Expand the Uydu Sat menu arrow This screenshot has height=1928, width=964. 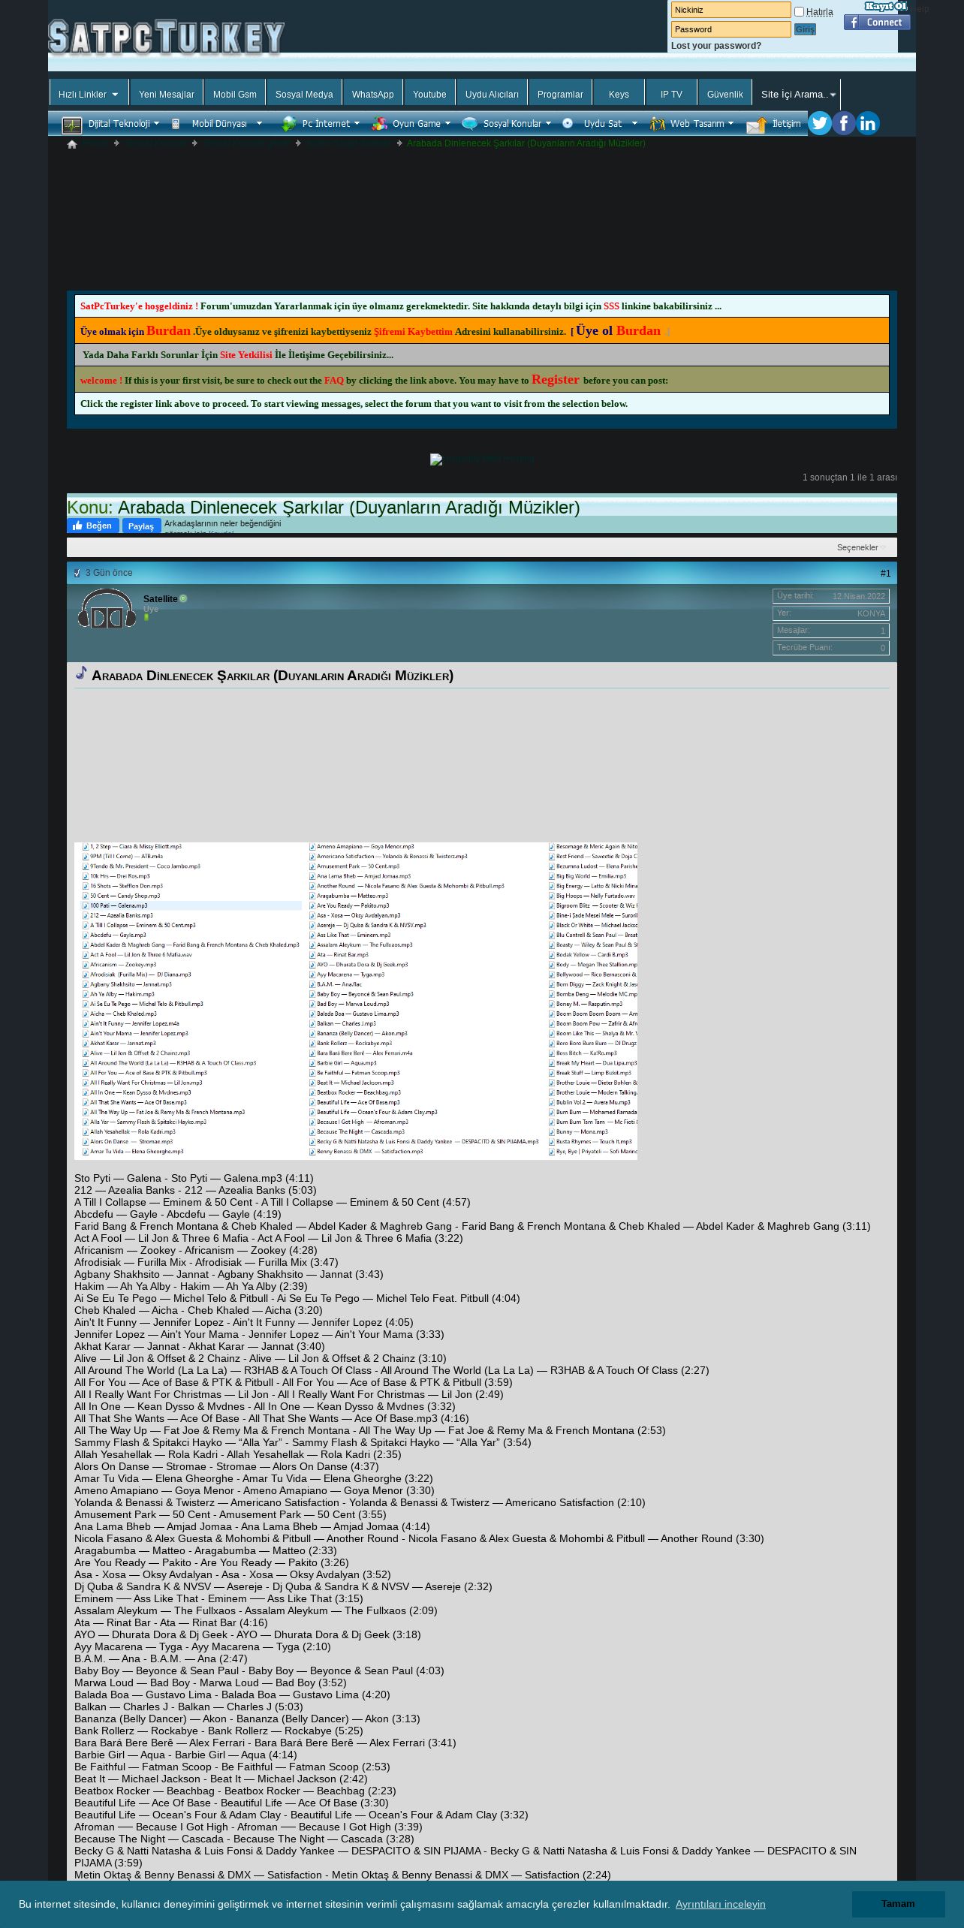coord(634,123)
